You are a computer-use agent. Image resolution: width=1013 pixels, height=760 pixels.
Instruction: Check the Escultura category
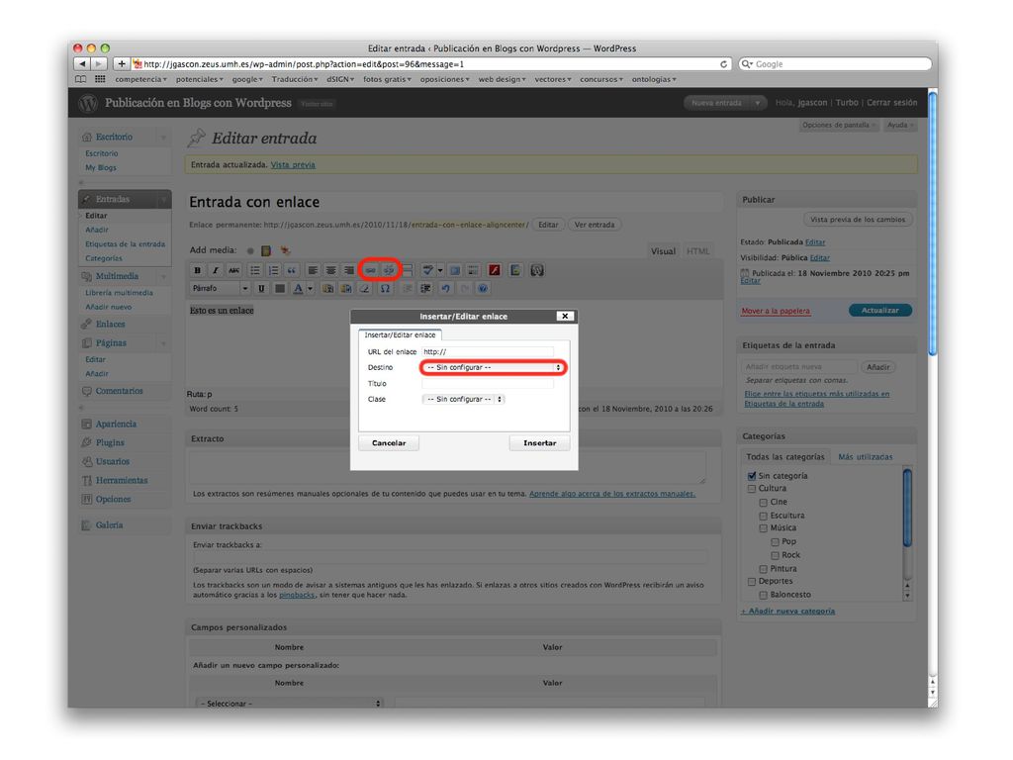coord(764,516)
